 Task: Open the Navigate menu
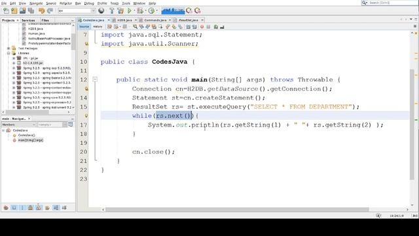point(36,3)
